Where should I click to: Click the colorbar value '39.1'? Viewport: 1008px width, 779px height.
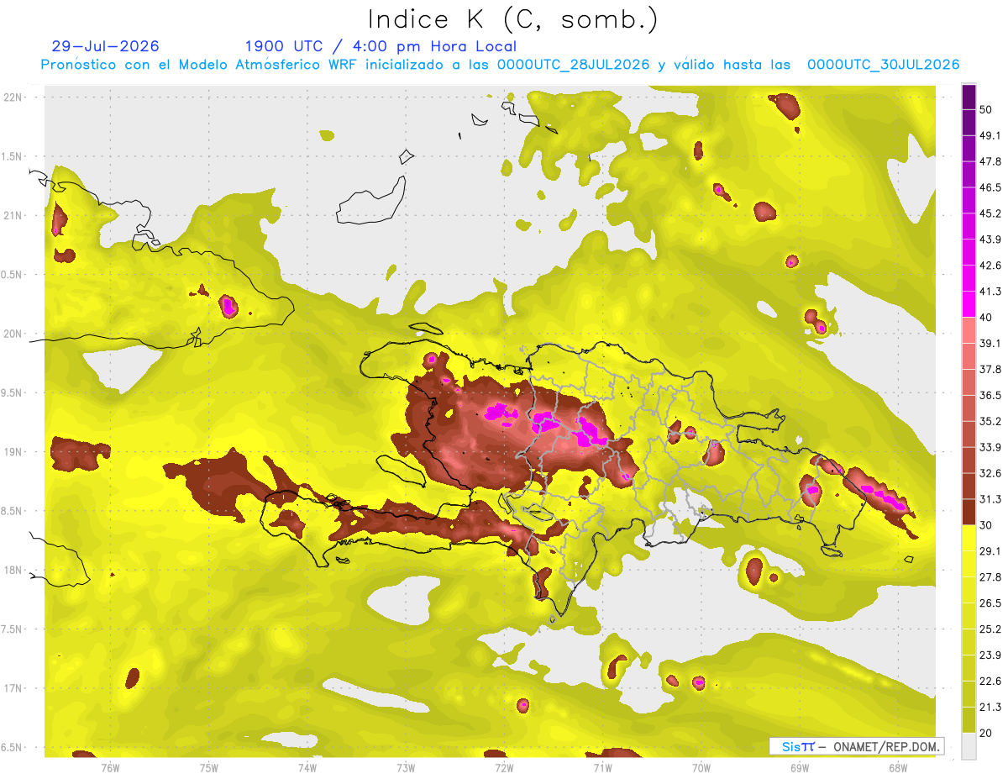[990, 344]
